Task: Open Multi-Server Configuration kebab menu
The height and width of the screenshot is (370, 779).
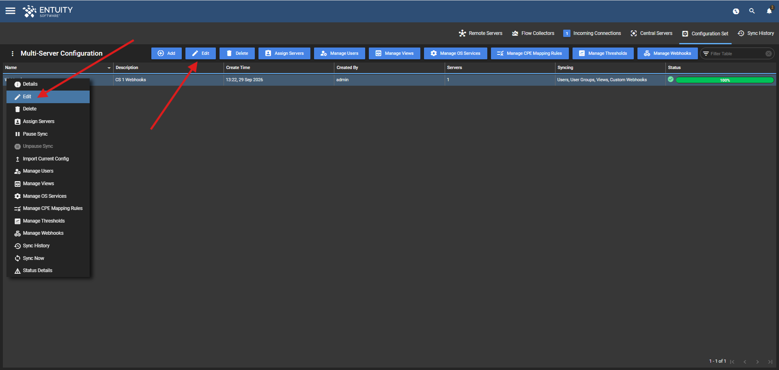Action: [13, 54]
